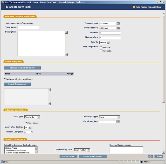Click the Planned Start date field

tap(108, 23)
